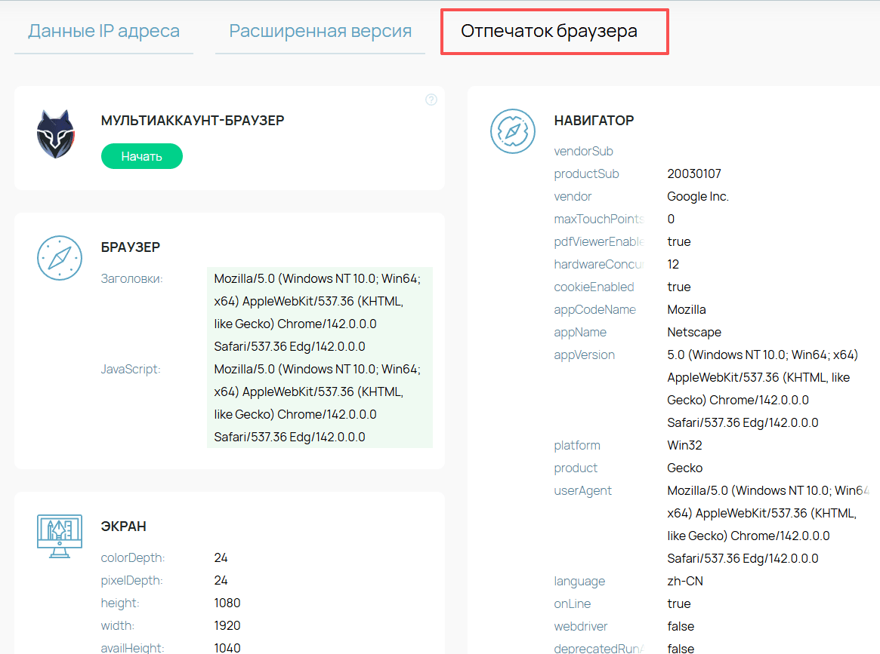Image resolution: width=880 pixels, height=654 pixels.
Task: Click the pixelDepth value 24
Action: (221, 581)
